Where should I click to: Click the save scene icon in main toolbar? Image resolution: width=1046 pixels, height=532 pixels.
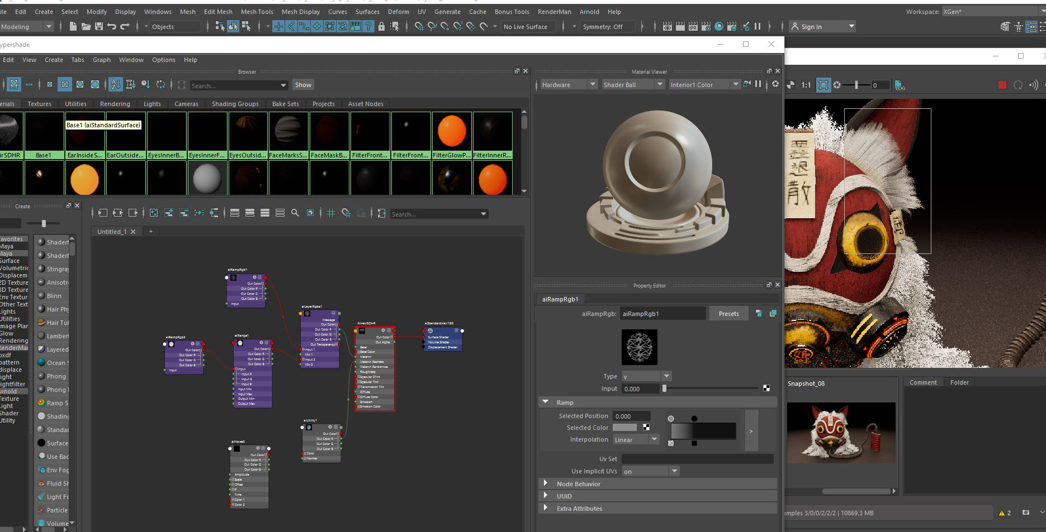(x=99, y=26)
